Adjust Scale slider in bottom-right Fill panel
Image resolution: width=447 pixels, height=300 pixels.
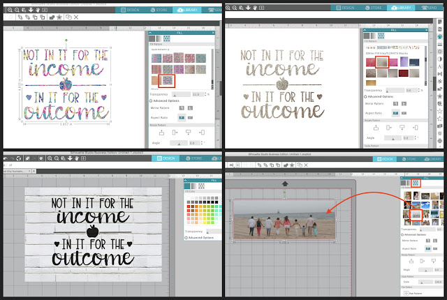tap(425, 282)
